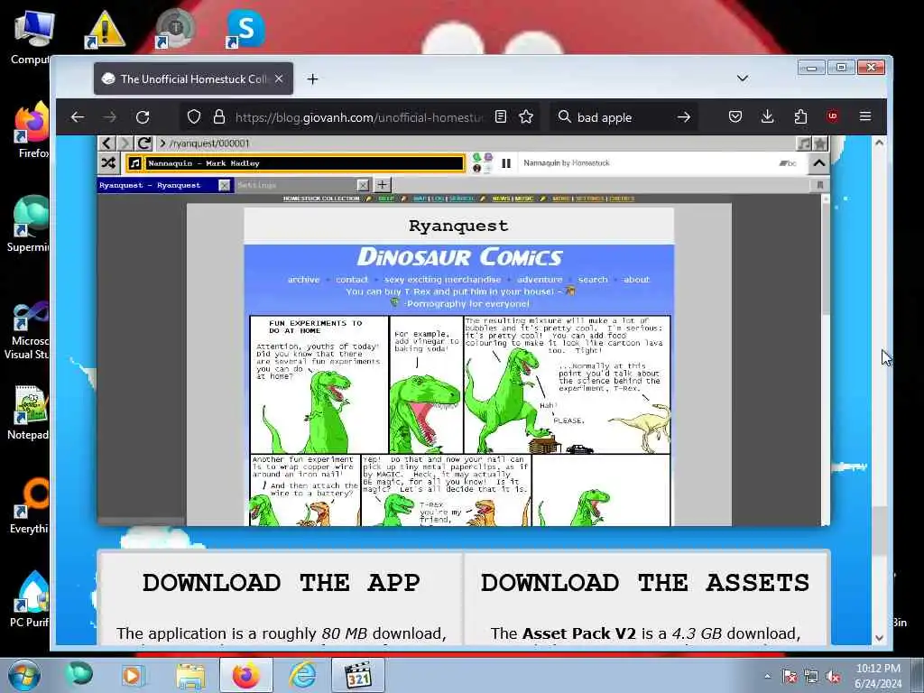Click the about link in comic header
Screen dimensions: 924x693
pos(636,280)
